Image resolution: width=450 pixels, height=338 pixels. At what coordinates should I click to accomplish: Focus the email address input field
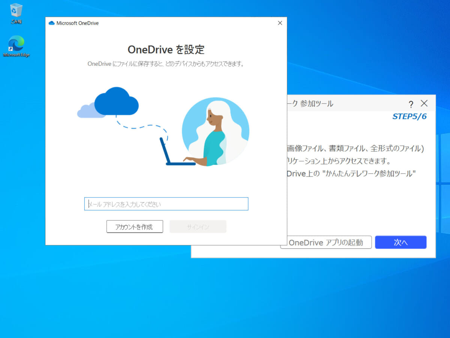coord(166,204)
